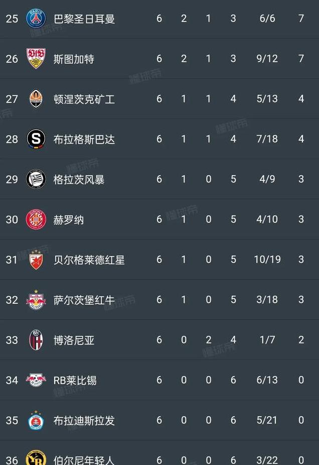The height and width of the screenshot is (465, 319).
Task: Open the Sturm Graz club emblem
Action: 36,179
